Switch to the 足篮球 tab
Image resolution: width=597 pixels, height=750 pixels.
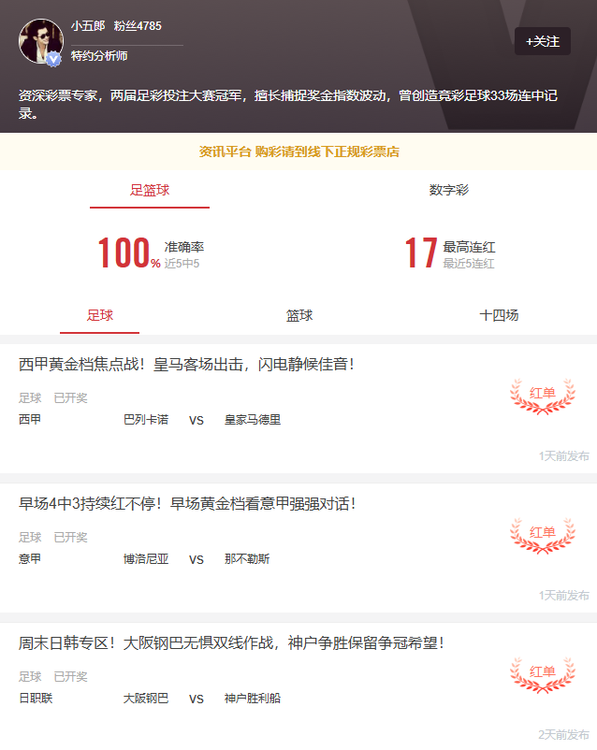[x=150, y=190]
